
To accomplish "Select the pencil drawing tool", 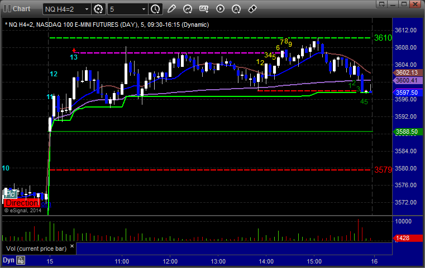I will 171,9.
